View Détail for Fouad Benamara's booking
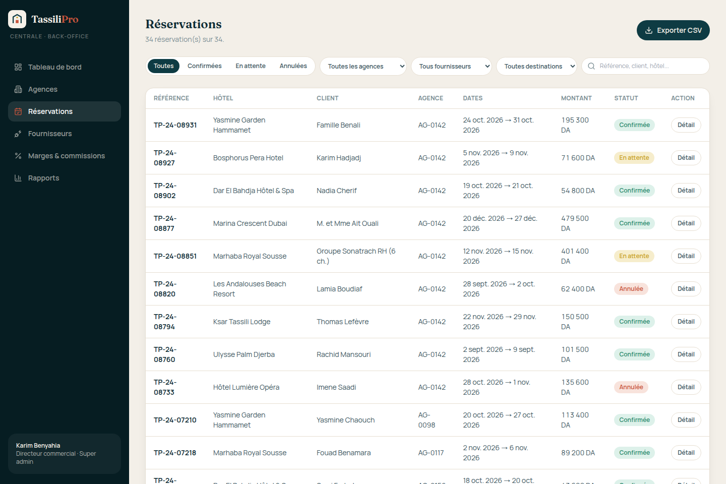726x484 pixels. pyautogui.click(x=686, y=453)
